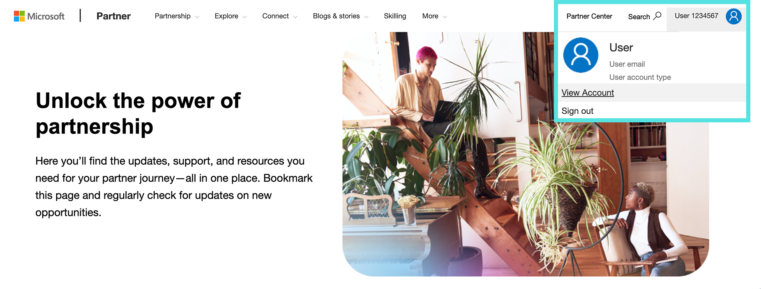Image resolution: width=761 pixels, height=289 pixels.
Task: Click the Partner site title
Action: 113,16
